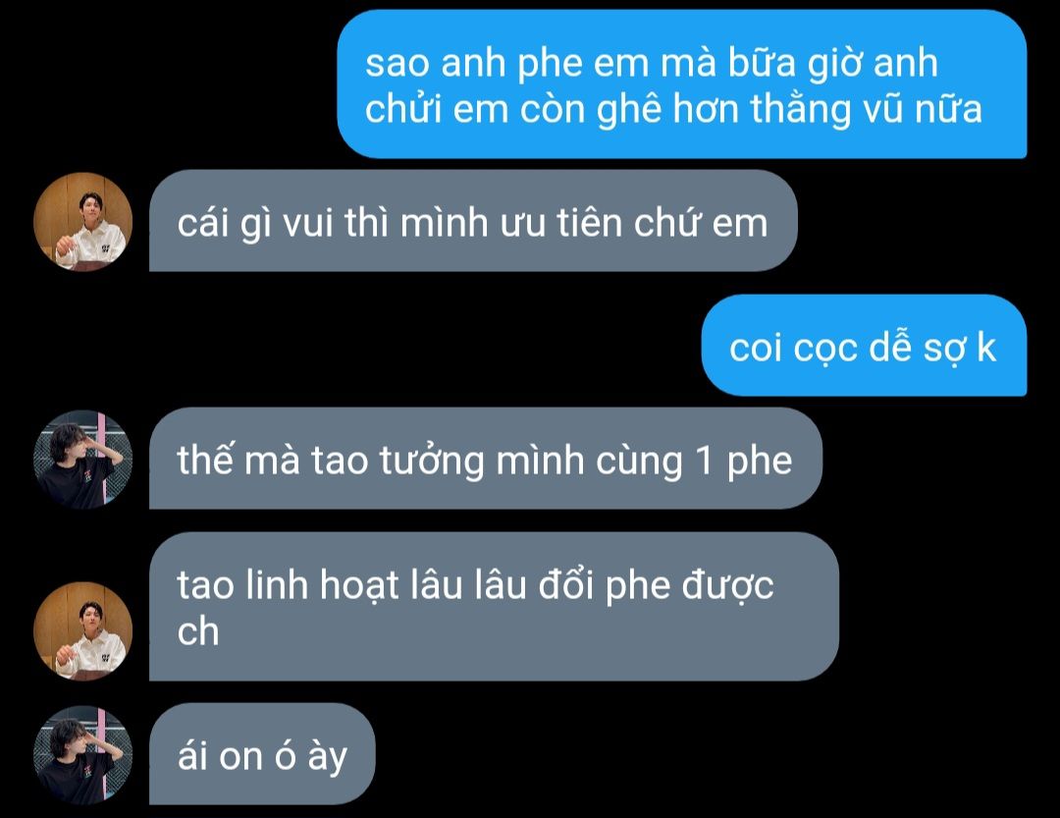Tap the blue "coi cọc dễ sợ k" bubble
1060x818 pixels.
864,345
